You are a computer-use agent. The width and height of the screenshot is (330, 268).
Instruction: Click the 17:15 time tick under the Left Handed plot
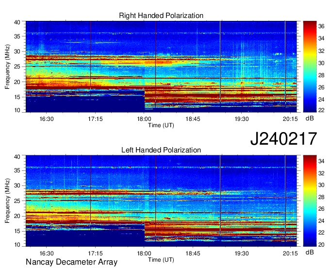[95, 253]
